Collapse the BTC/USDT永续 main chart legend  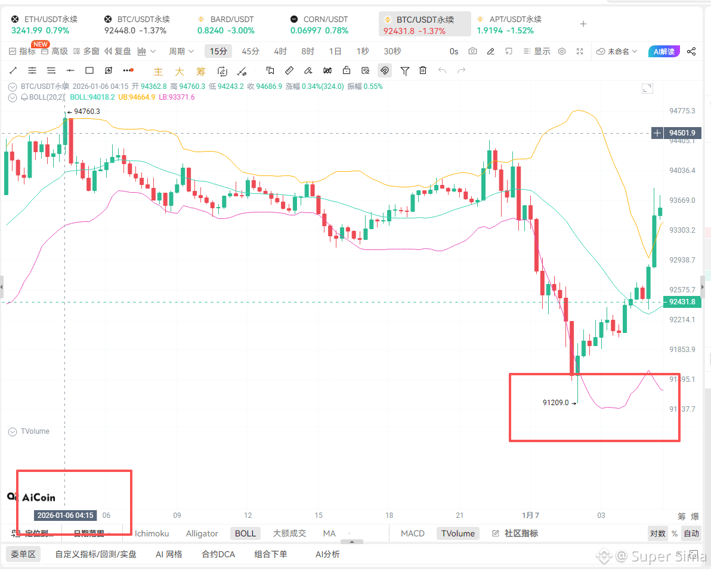[x=13, y=87]
